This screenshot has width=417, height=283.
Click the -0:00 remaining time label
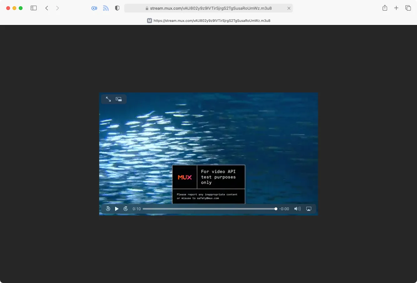[x=284, y=209]
